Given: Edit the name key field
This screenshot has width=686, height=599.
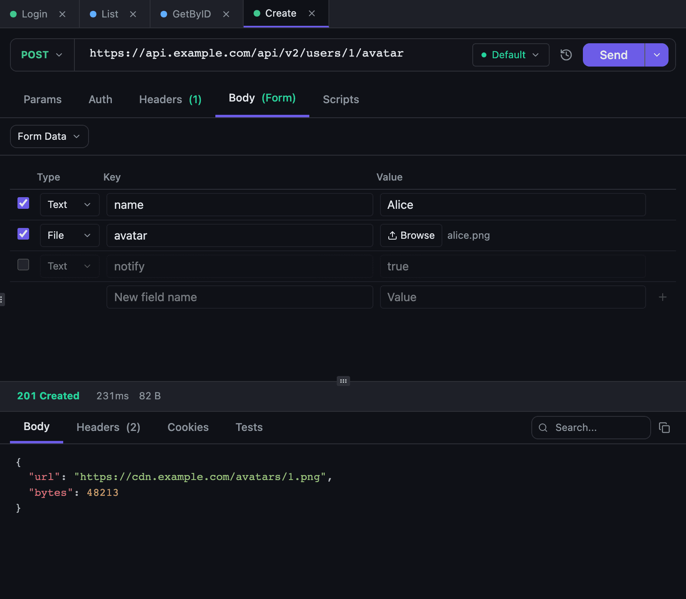Looking at the screenshot, I should [x=240, y=205].
